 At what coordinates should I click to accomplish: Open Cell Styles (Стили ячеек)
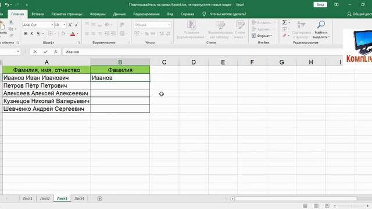240,30
